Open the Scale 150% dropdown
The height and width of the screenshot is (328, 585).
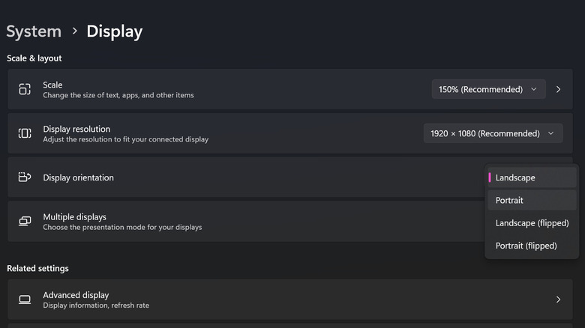[x=488, y=89]
